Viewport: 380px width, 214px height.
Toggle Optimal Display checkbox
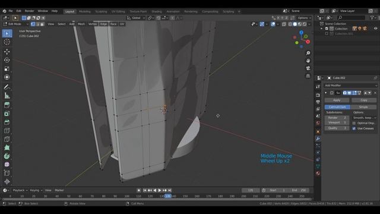[354, 123]
